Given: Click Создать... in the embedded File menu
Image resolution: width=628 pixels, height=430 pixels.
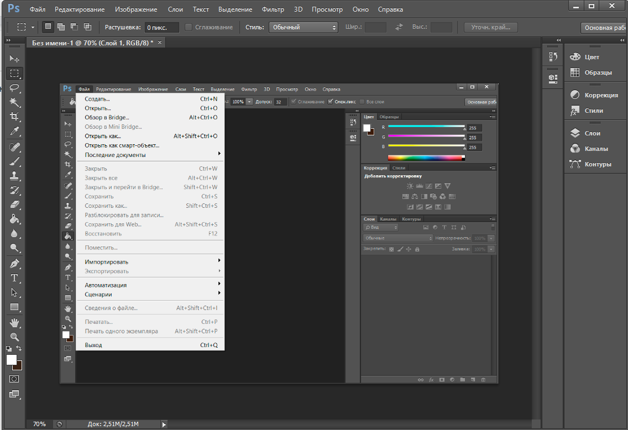Looking at the screenshot, I should 150,98.
